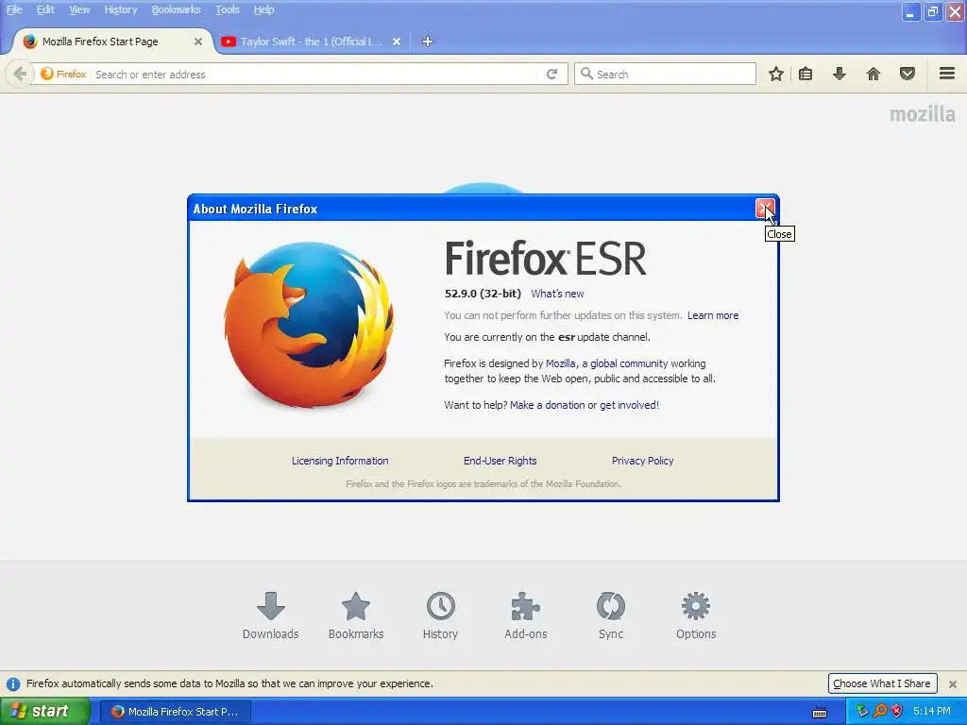This screenshot has width=967, height=725.
Task: Open the View menu
Action: (79, 9)
